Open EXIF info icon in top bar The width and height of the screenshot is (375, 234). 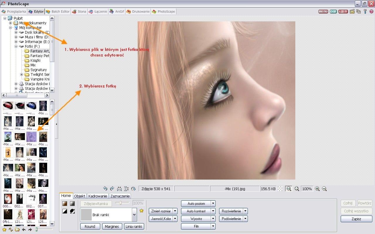(333, 11)
